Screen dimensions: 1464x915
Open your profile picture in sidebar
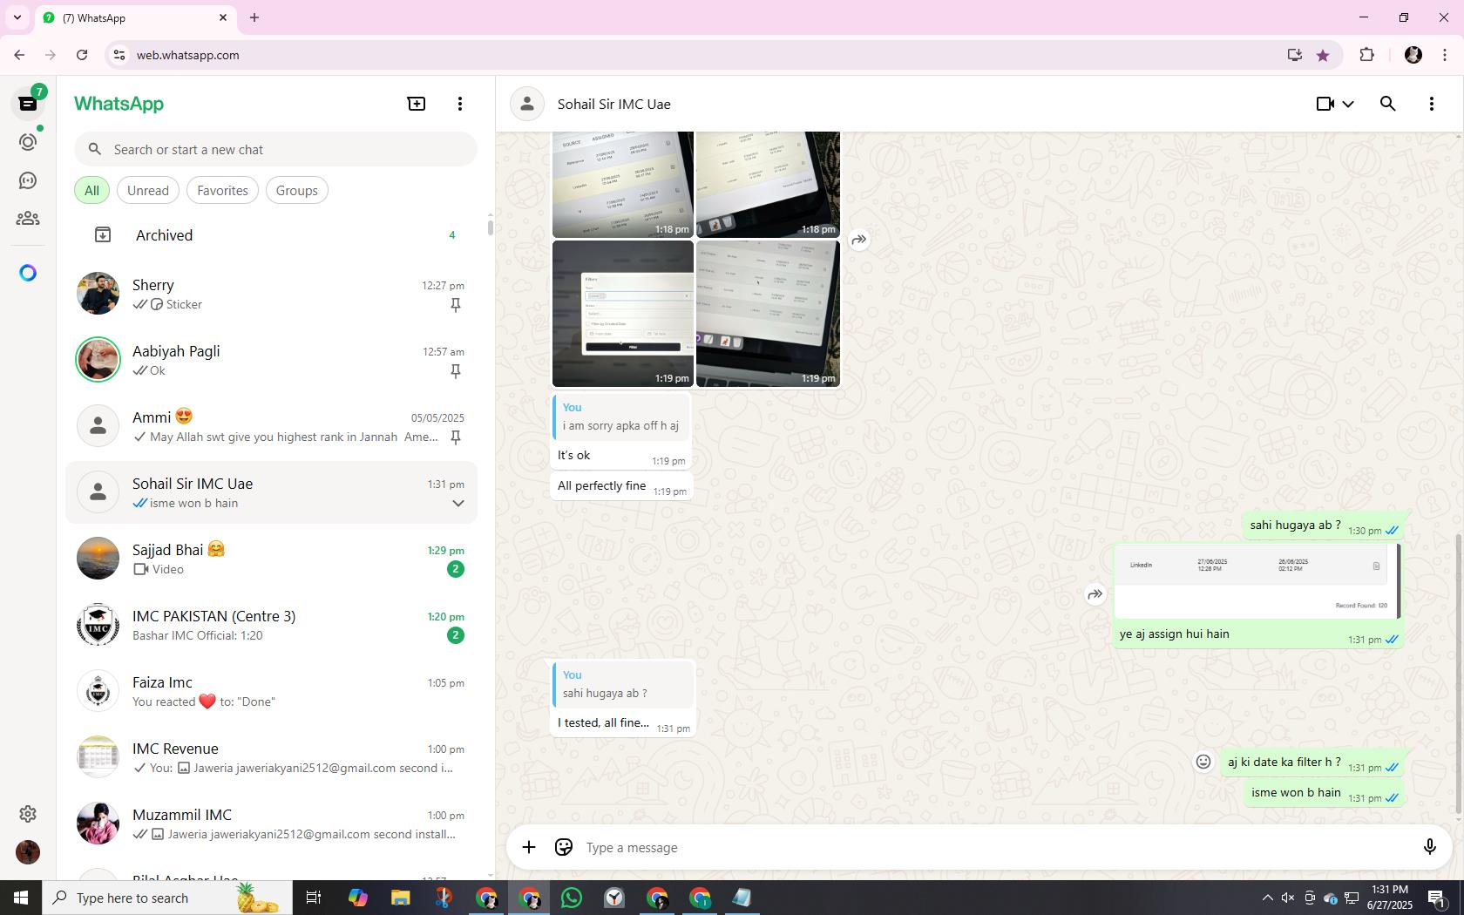(28, 852)
